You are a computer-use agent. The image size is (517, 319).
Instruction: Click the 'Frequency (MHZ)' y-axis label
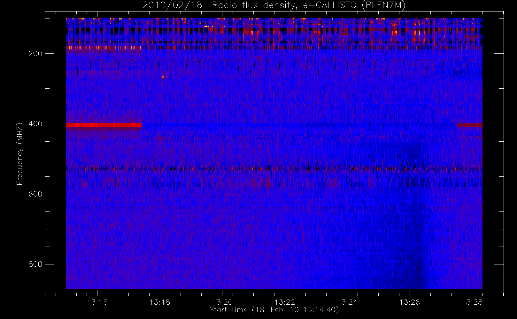20,154
